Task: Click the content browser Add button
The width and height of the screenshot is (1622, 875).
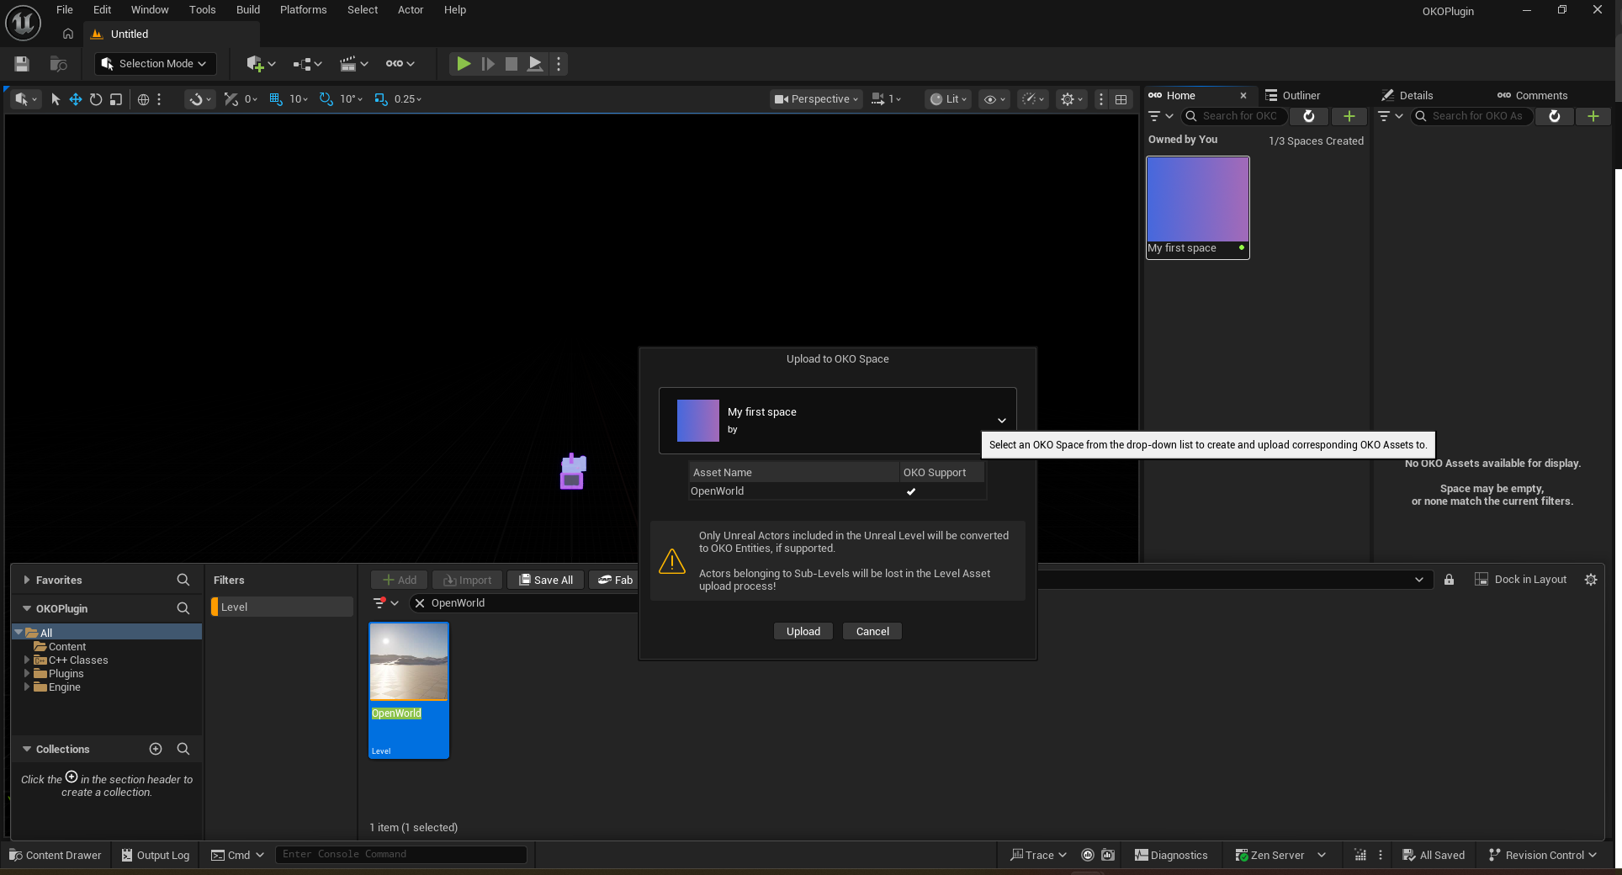Action: [x=400, y=580]
